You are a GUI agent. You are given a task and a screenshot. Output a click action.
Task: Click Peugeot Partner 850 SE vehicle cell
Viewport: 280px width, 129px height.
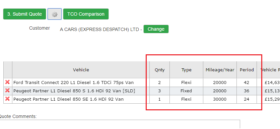coord(81,99)
